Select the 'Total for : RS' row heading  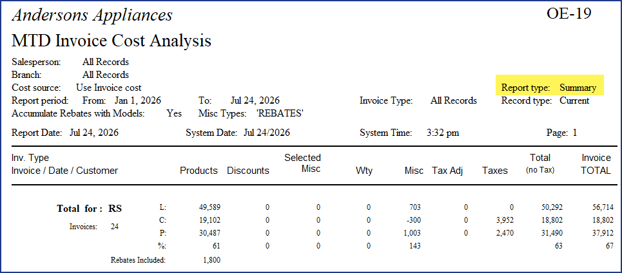click(89, 209)
